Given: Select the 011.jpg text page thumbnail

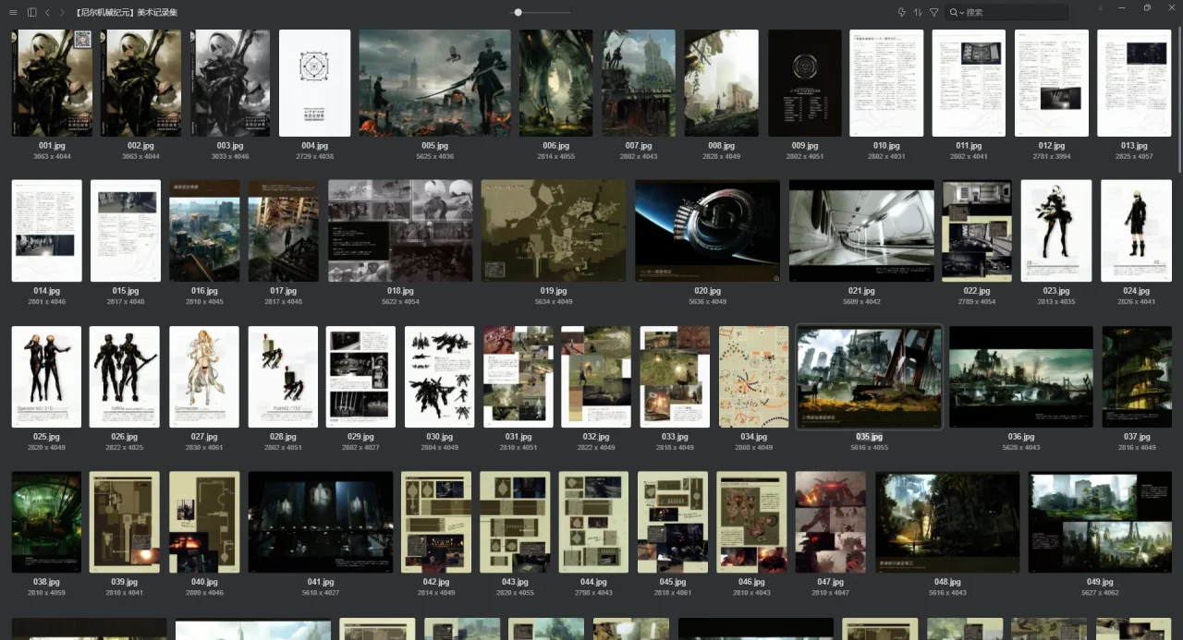Looking at the screenshot, I should pyautogui.click(x=969, y=83).
